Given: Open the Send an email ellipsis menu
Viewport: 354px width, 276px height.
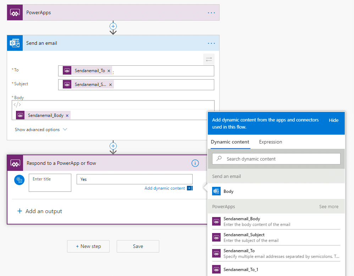Looking at the screenshot, I should (x=211, y=43).
